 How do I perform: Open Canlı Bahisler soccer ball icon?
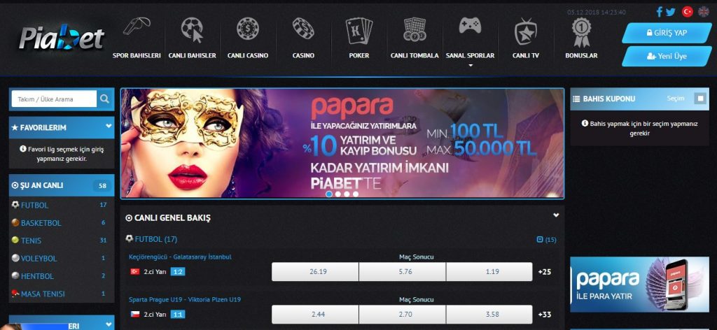coord(192,29)
